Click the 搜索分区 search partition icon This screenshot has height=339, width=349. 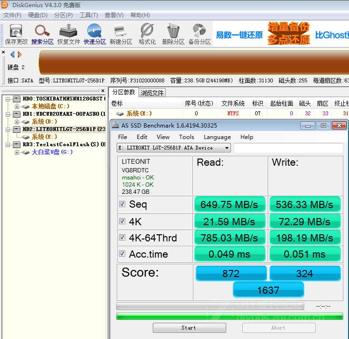pyautogui.click(x=42, y=33)
